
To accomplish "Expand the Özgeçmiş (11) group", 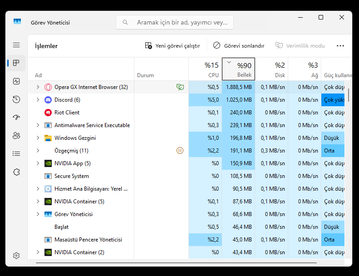I will (38, 150).
